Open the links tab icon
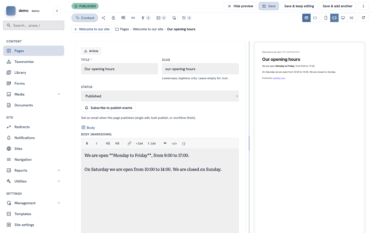The width and height of the screenshot is (373, 233). click(133, 18)
